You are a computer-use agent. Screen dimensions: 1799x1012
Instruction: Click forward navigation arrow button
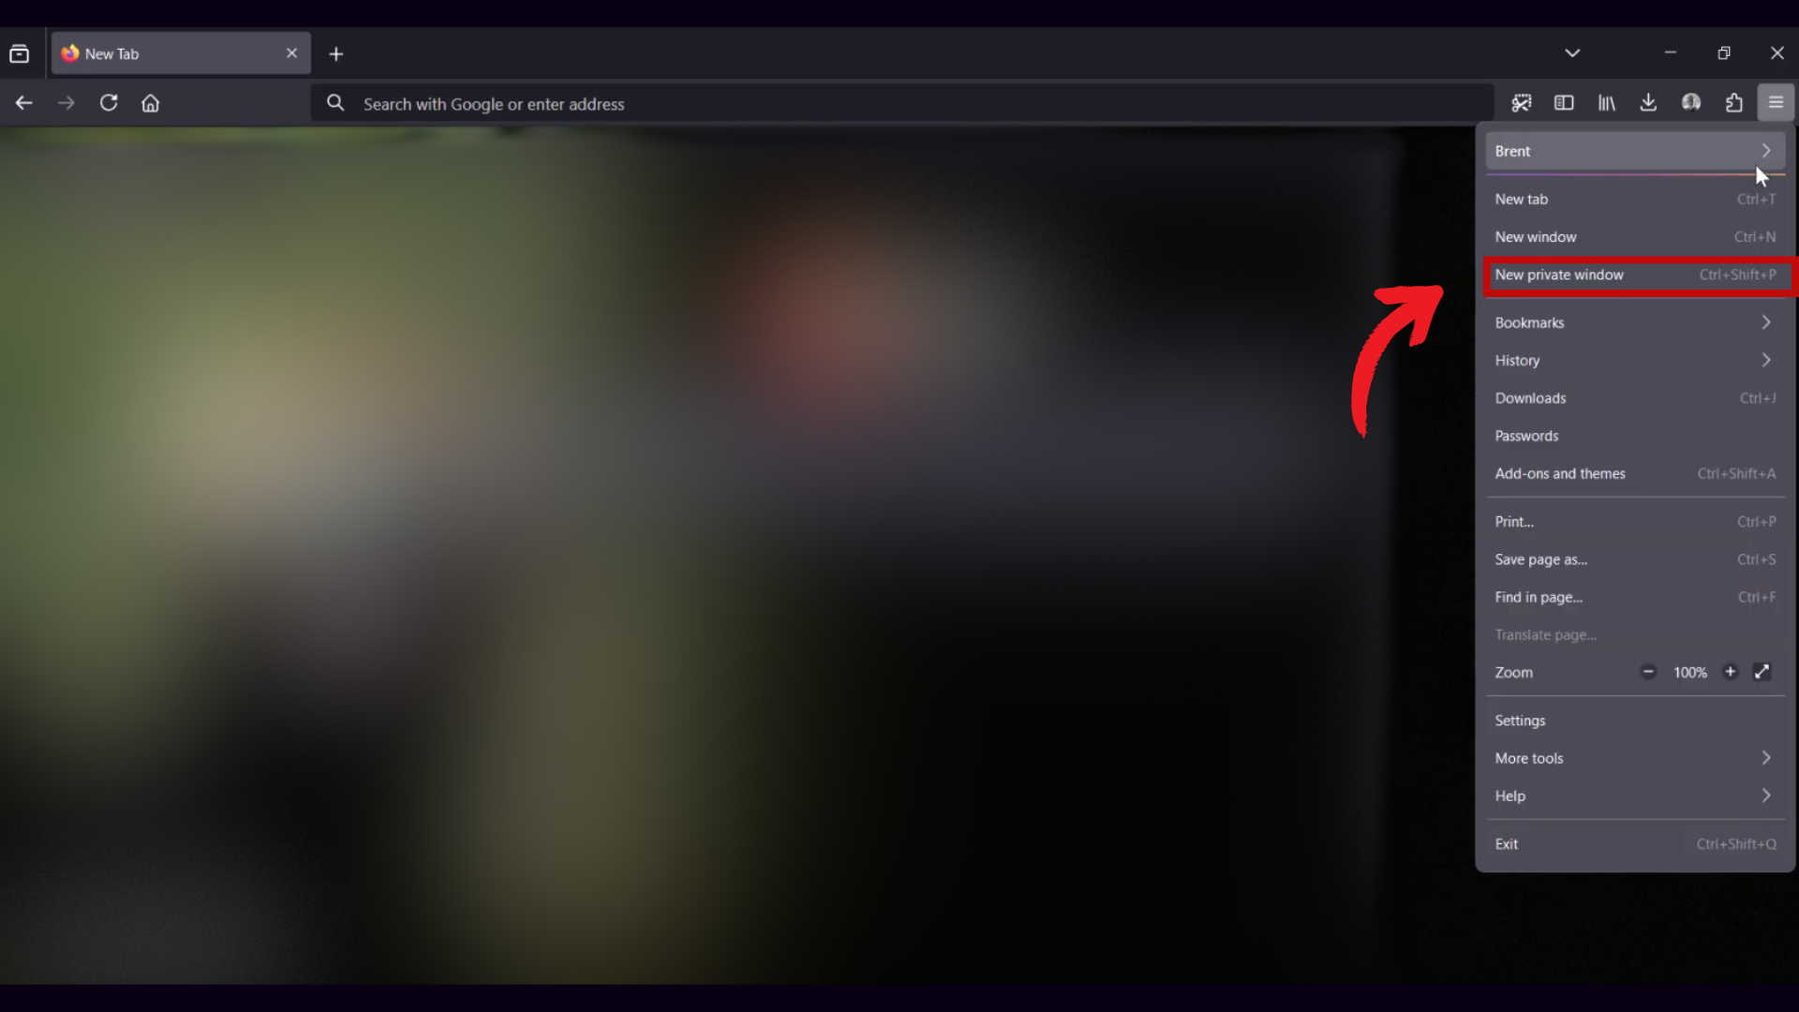[x=66, y=102]
